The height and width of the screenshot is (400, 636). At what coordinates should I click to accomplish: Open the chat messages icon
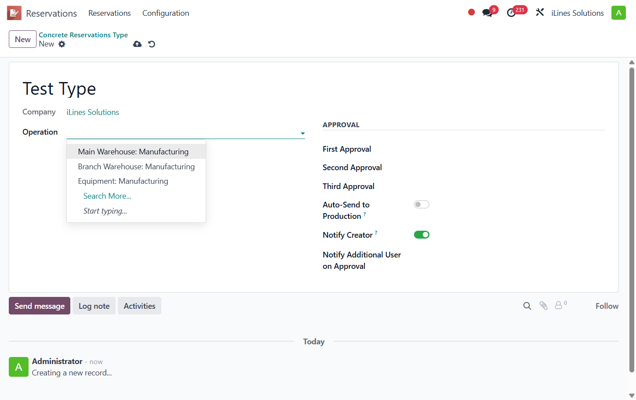487,13
